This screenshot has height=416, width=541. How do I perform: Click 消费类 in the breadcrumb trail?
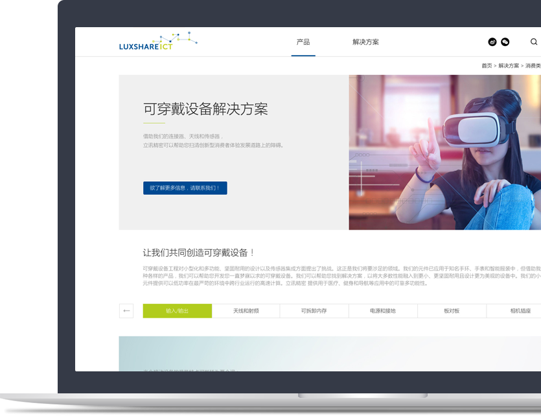coord(533,66)
